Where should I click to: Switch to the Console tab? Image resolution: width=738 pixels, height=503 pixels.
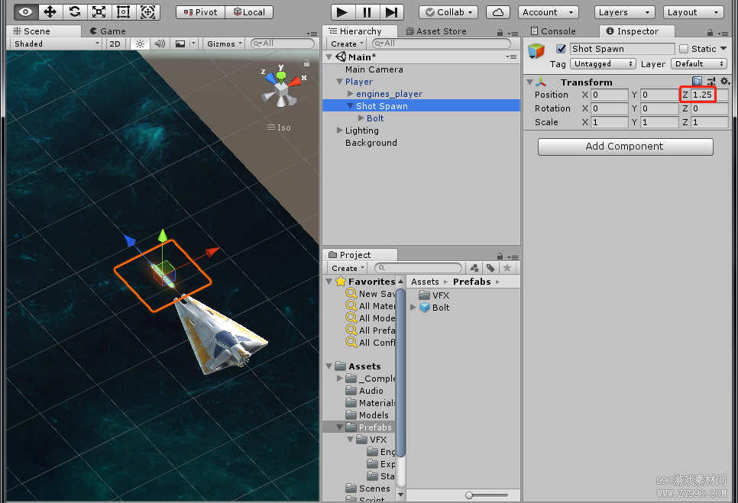pos(553,31)
